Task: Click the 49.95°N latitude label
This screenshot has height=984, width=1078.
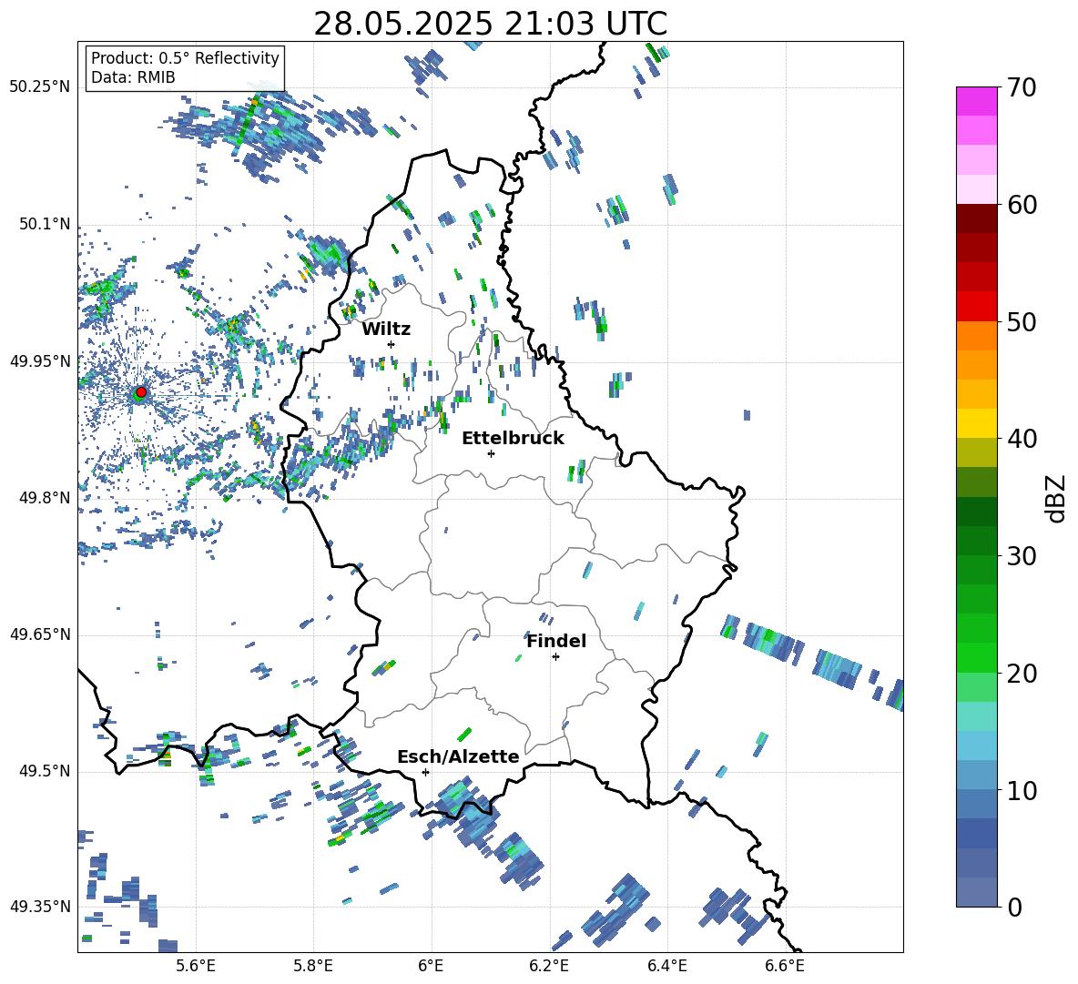Action: click(x=40, y=360)
